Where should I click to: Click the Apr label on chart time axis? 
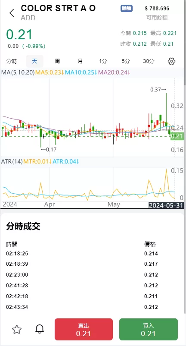click(50, 204)
